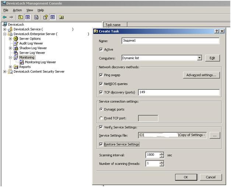Expand the DeviceLock Content Security Server node

click(x=5, y=72)
